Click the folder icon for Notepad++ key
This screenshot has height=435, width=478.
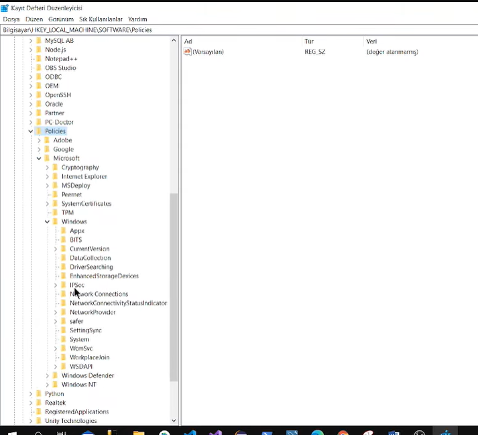click(x=39, y=59)
